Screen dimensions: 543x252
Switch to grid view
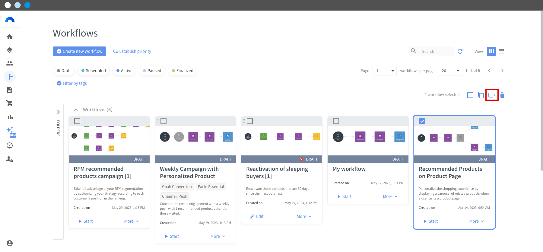[491, 51]
